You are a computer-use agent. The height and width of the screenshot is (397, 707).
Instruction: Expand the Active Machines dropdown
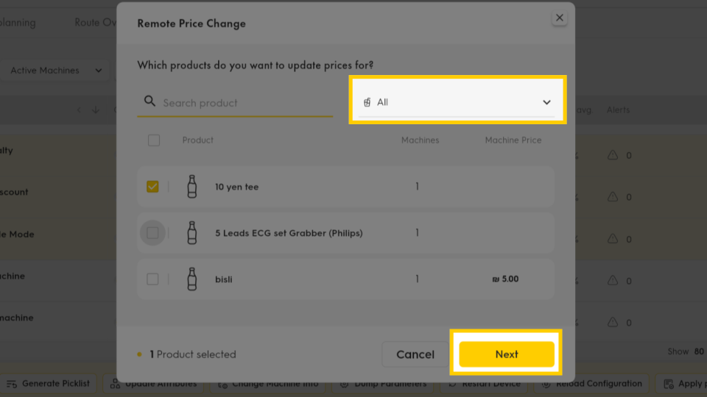click(x=55, y=71)
